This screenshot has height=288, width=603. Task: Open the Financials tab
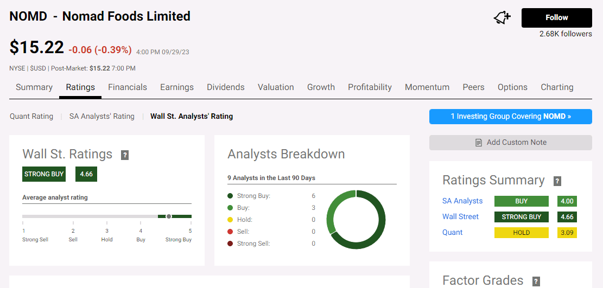128,87
